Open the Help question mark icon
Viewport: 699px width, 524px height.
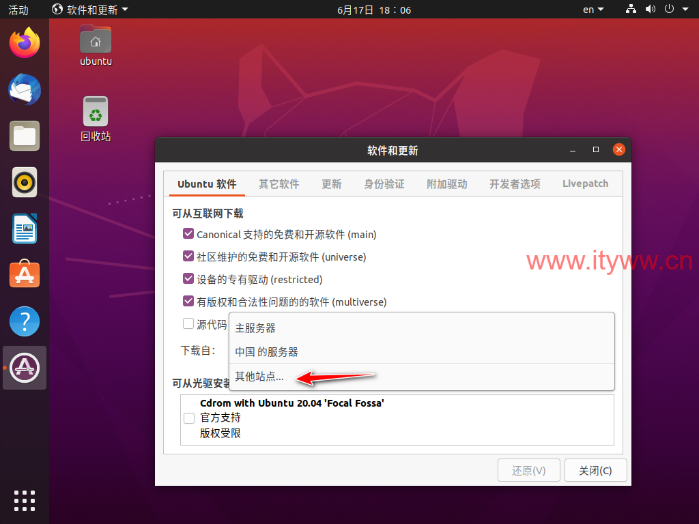point(25,321)
